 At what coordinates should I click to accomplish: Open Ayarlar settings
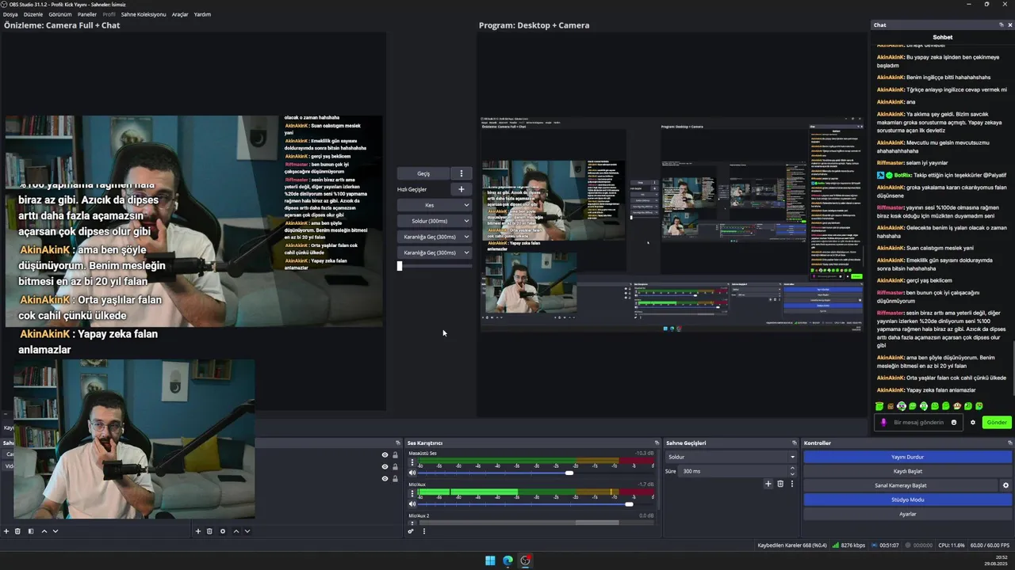(907, 514)
